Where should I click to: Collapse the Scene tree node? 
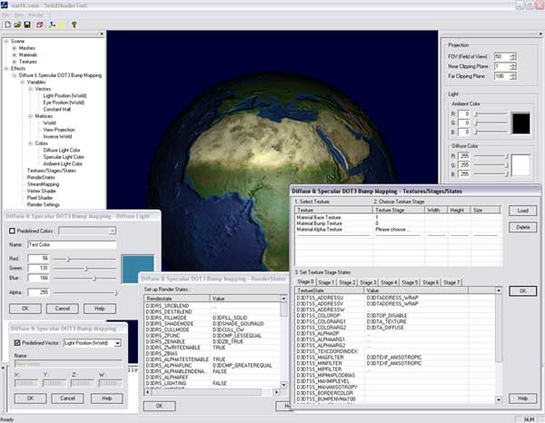(x=6, y=41)
